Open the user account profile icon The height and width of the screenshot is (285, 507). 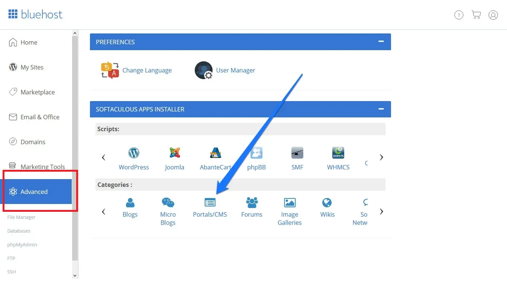point(493,15)
